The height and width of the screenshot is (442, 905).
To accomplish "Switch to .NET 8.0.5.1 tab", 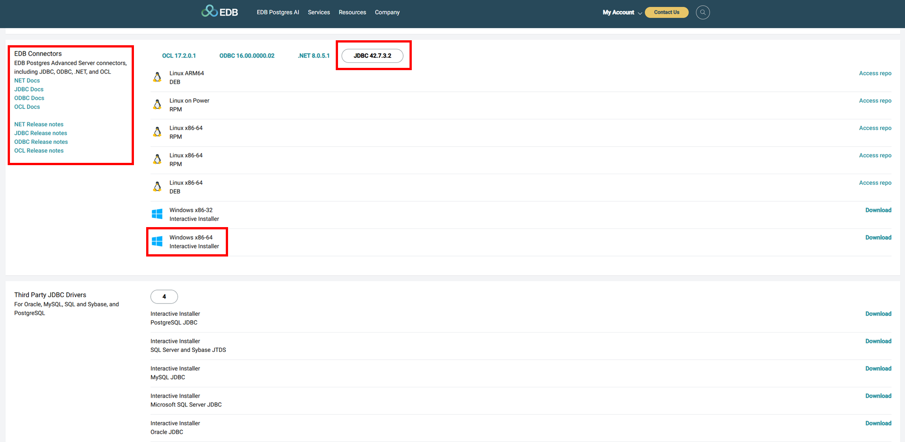I will (x=314, y=56).
